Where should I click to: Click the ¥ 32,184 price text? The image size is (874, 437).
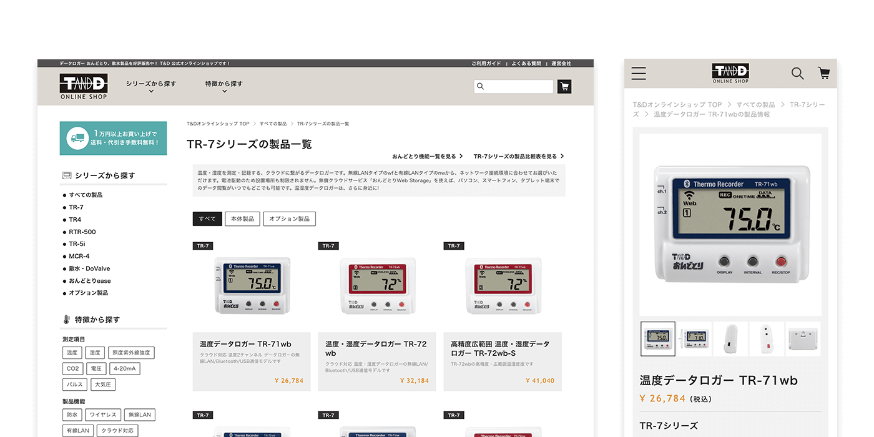click(414, 381)
